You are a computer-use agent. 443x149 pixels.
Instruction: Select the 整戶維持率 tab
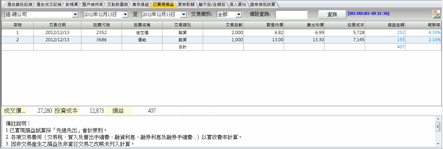click(92, 5)
